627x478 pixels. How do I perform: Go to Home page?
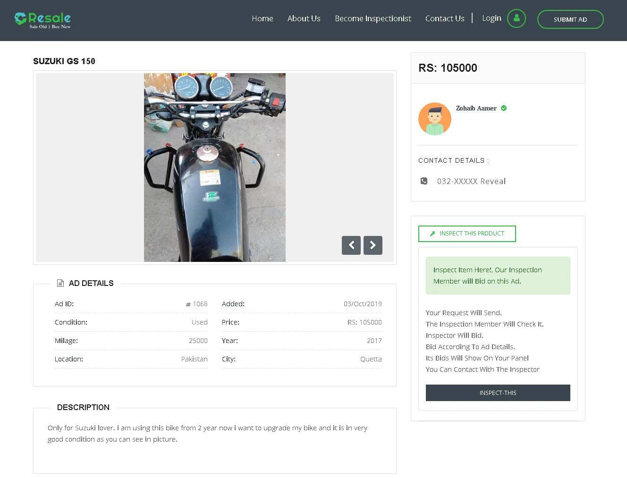[x=263, y=18]
